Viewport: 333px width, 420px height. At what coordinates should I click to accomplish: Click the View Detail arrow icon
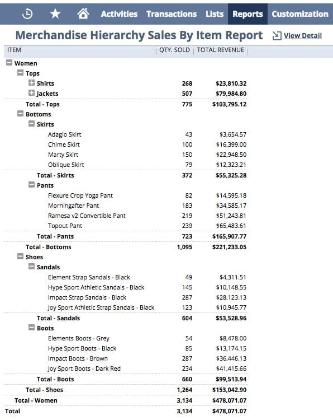(277, 36)
